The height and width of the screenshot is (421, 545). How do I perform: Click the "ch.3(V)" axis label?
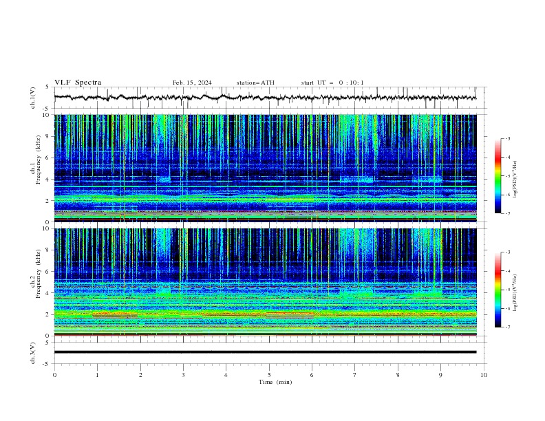point(33,353)
